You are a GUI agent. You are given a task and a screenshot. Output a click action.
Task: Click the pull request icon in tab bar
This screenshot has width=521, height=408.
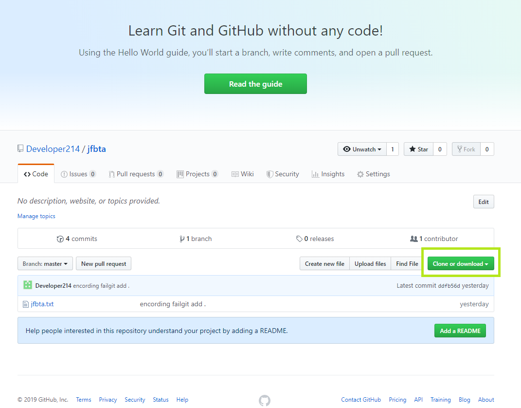(112, 174)
